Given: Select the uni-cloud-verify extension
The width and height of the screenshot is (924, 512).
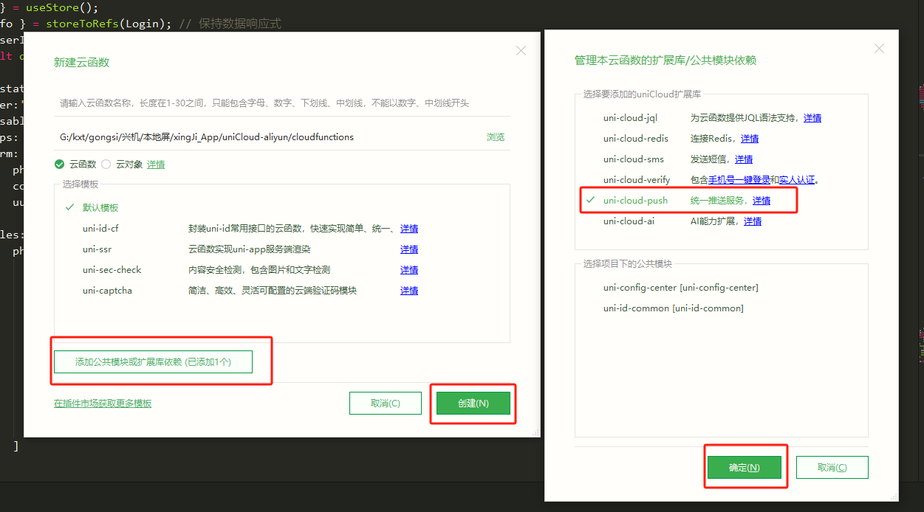Looking at the screenshot, I should (x=637, y=180).
